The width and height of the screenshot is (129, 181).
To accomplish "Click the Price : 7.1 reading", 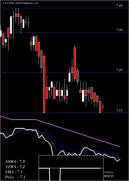I will pyautogui.click(x=15, y=177).
